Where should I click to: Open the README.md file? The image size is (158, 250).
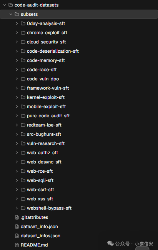pos(34,245)
